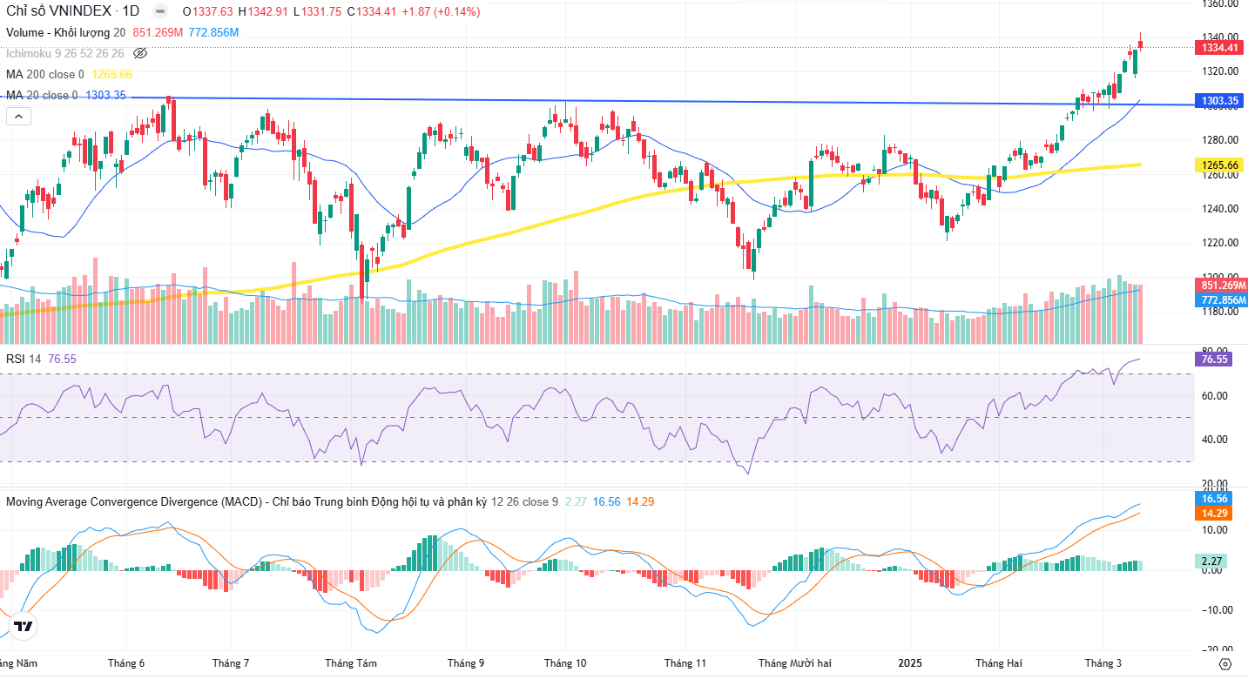The width and height of the screenshot is (1248, 679).
Task: Click the 1240.00 price scale label
Action: click(x=1220, y=209)
